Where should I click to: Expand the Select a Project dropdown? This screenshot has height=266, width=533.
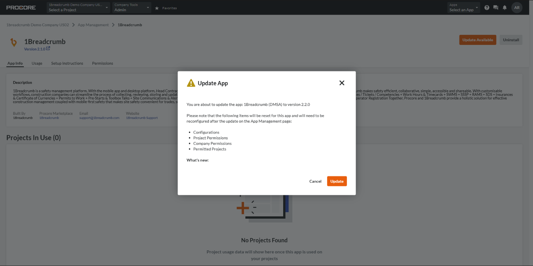tap(78, 7)
